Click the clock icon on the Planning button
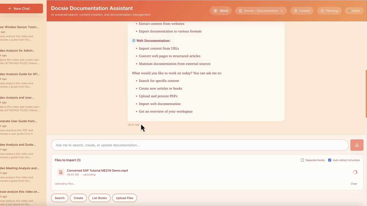 coord(323,11)
